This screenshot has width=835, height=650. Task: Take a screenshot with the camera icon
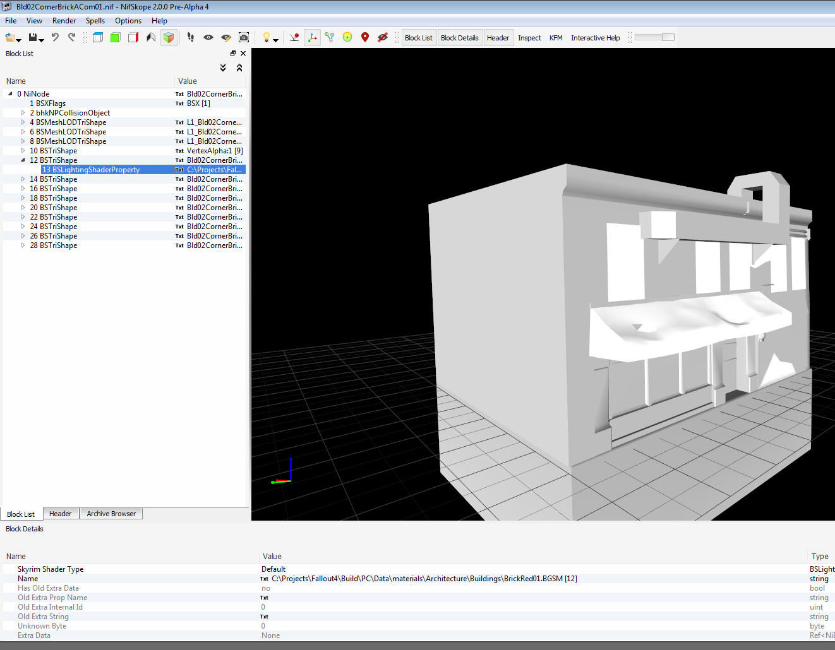coord(244,38)
